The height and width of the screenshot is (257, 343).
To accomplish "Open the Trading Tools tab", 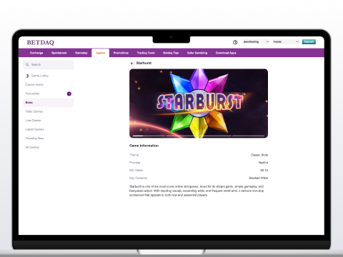I will pyautogui.click(x=146, y=53).
